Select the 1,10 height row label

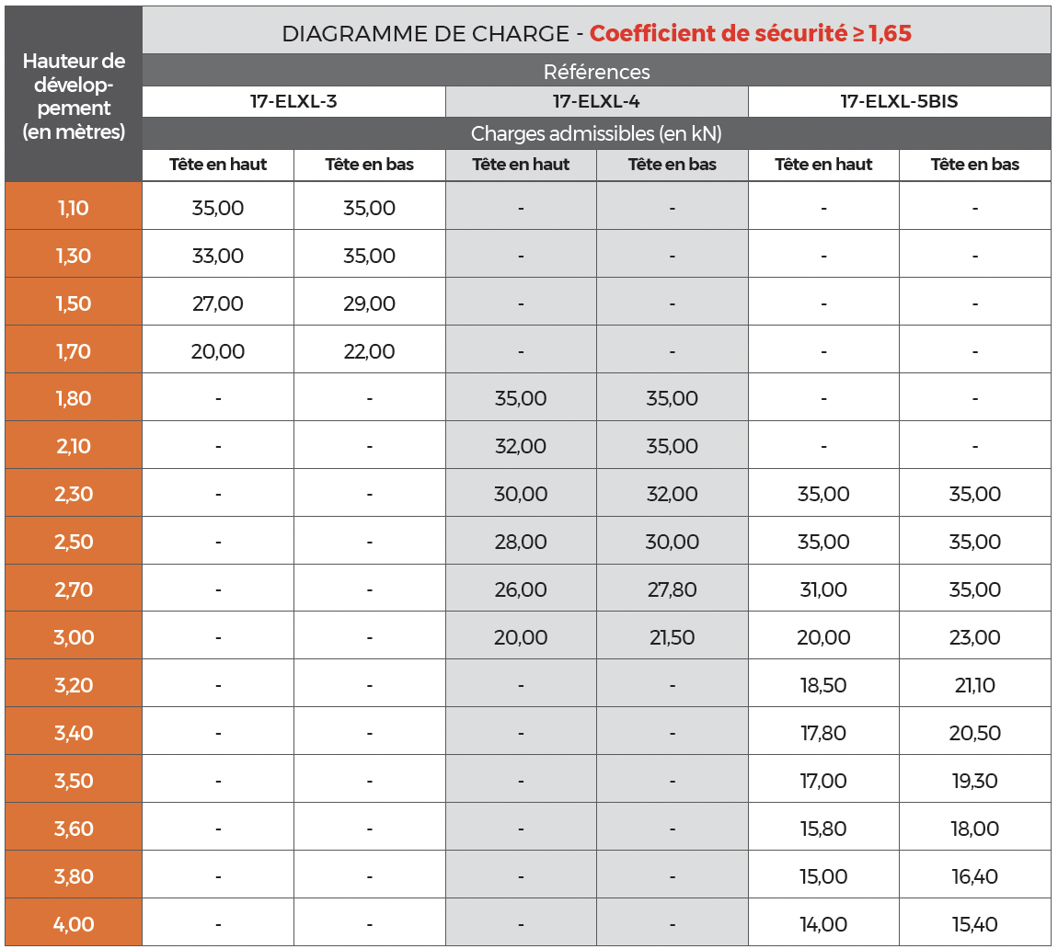(74, 208)
